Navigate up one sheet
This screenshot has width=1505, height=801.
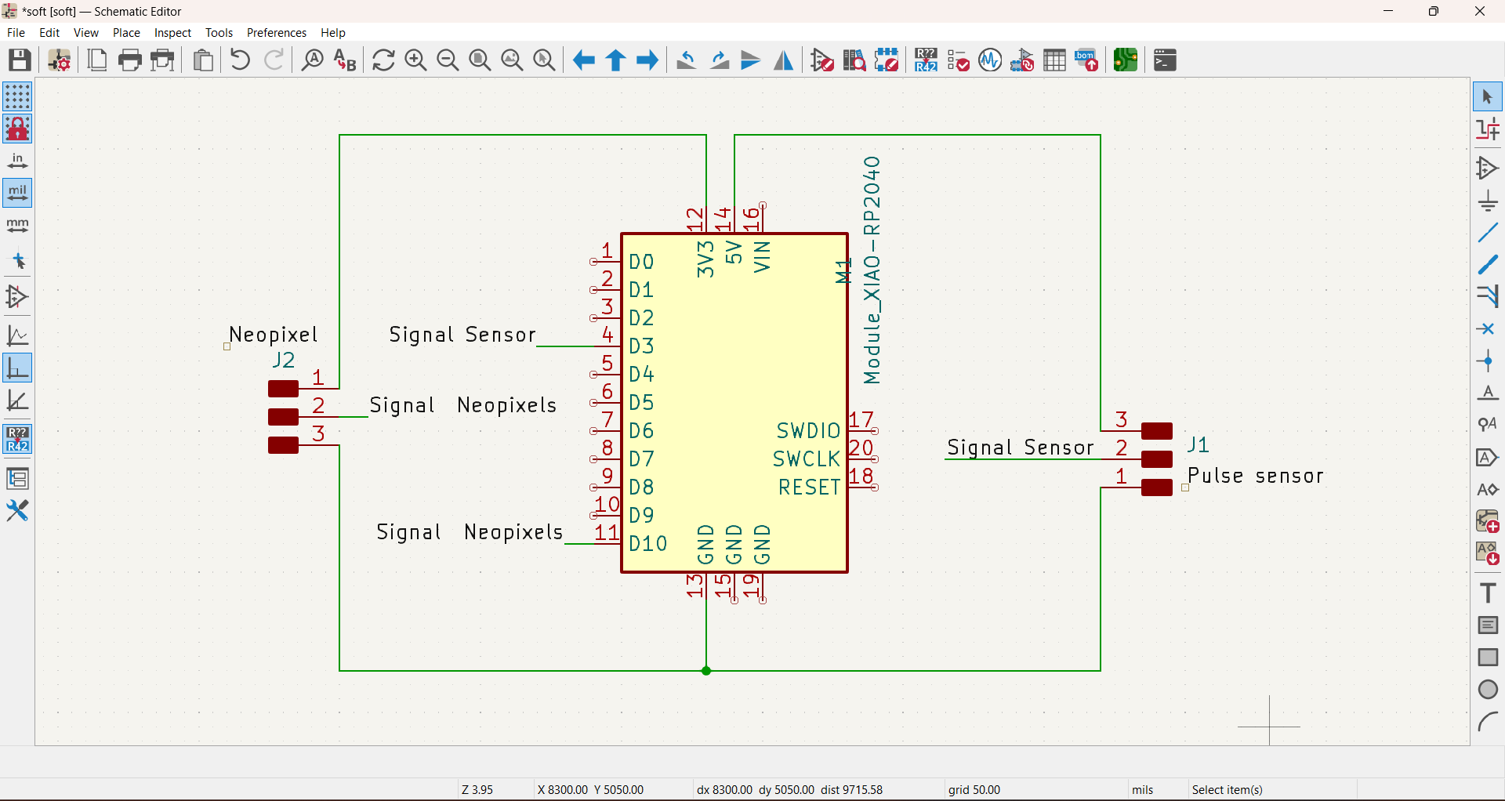(615, 60)
